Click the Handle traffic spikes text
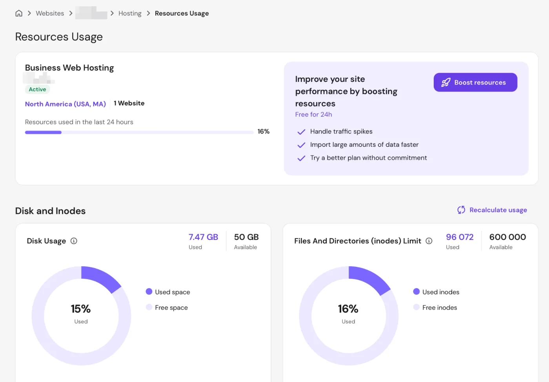 tap(341, 132)
